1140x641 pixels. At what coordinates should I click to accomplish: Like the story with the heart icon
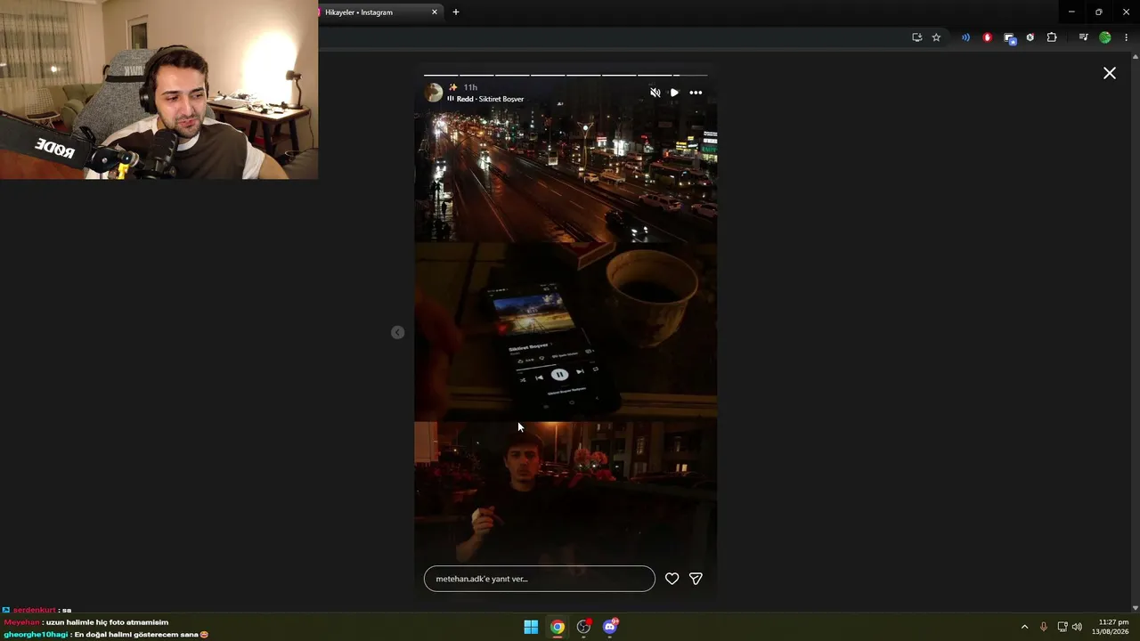tap(672, 579)
